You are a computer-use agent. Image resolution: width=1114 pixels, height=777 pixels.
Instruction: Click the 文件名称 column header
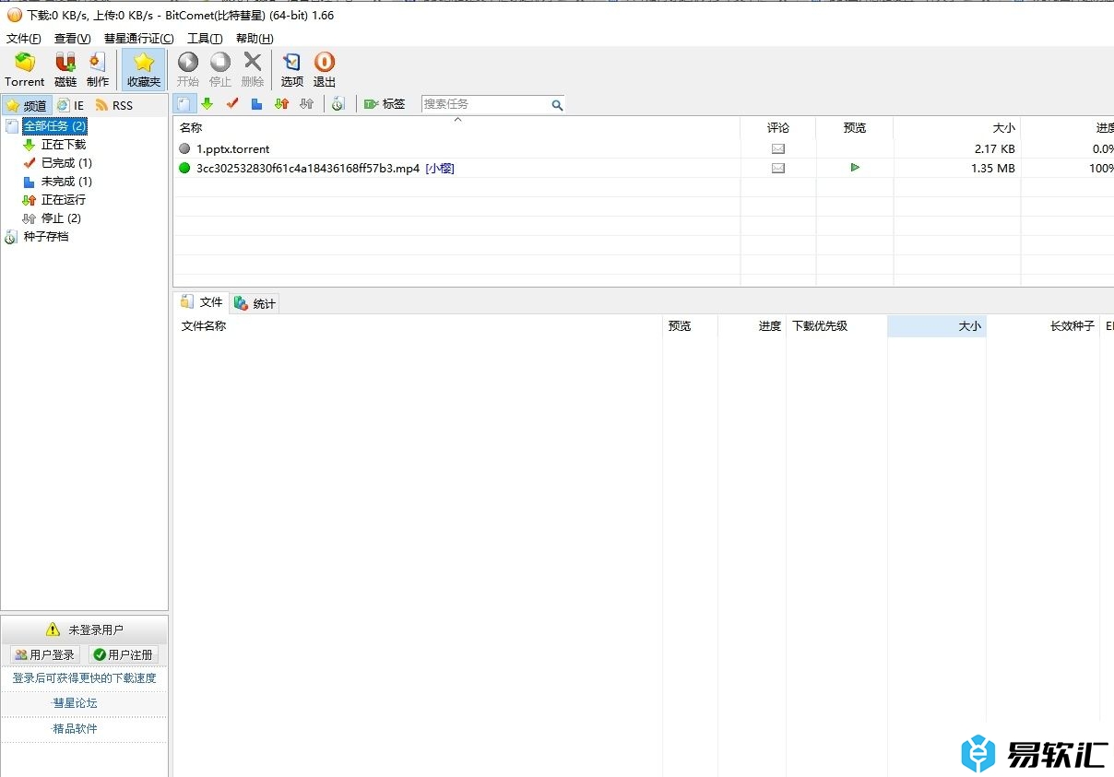[x=418, y=326]
